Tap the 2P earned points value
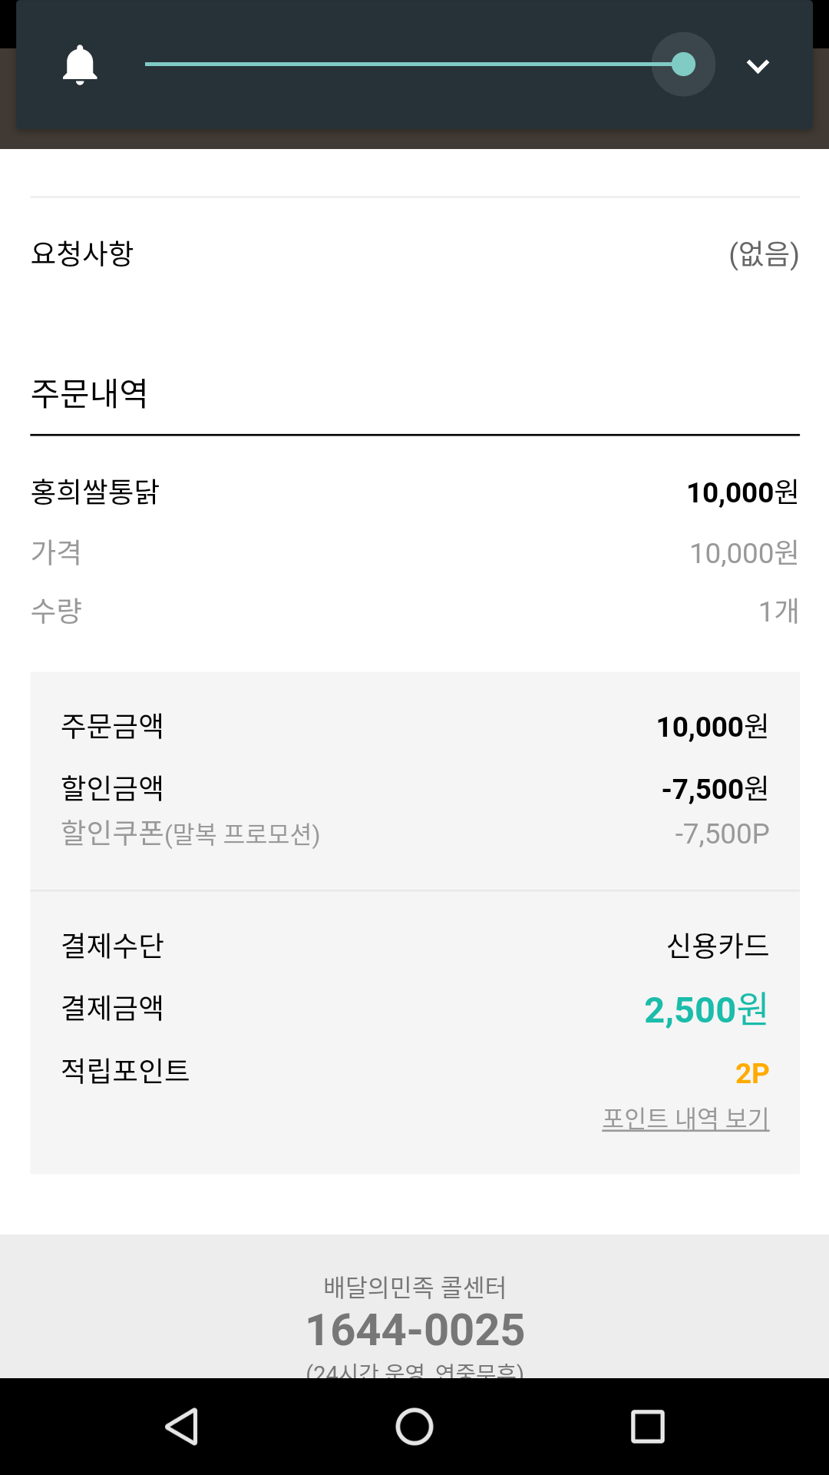829x1475 pixels. click(x=751, y=1073)
